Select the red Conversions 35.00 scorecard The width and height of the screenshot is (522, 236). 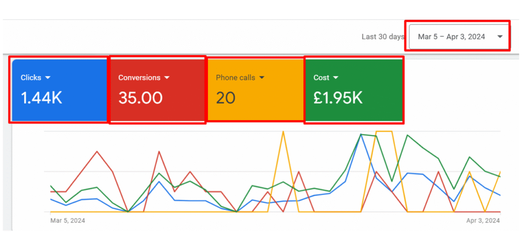158,90
